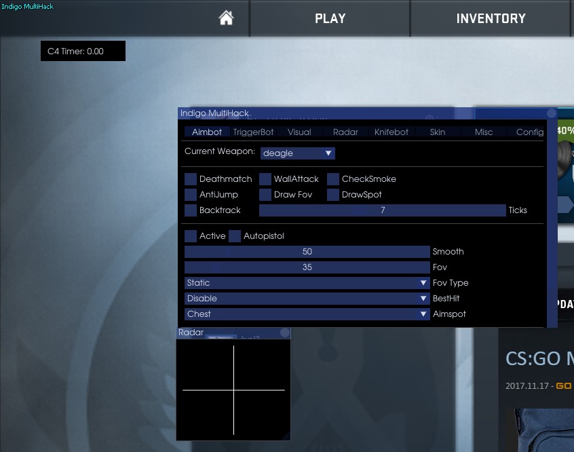Toggle the DrawSpot checkbox

332,195
